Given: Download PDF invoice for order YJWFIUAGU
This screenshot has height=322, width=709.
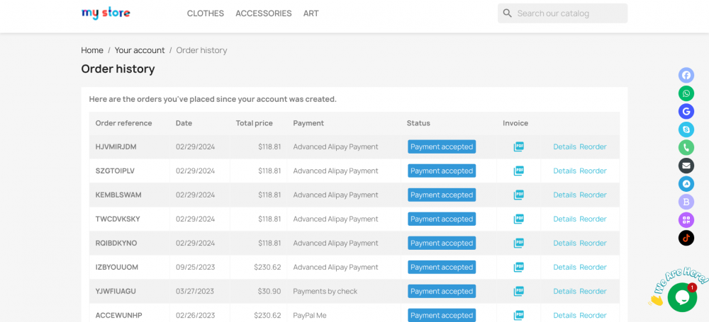Looking at the screenshot, I should point(519,291).
